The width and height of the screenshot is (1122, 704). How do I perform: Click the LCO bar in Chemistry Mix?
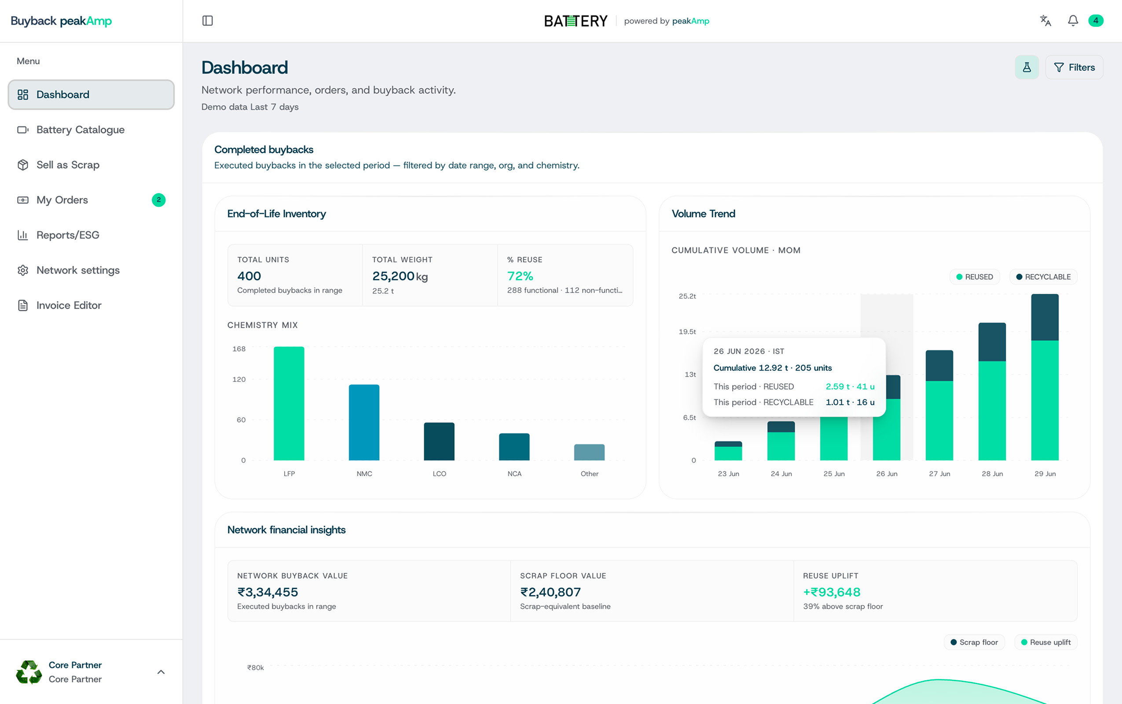pos(439,441)
